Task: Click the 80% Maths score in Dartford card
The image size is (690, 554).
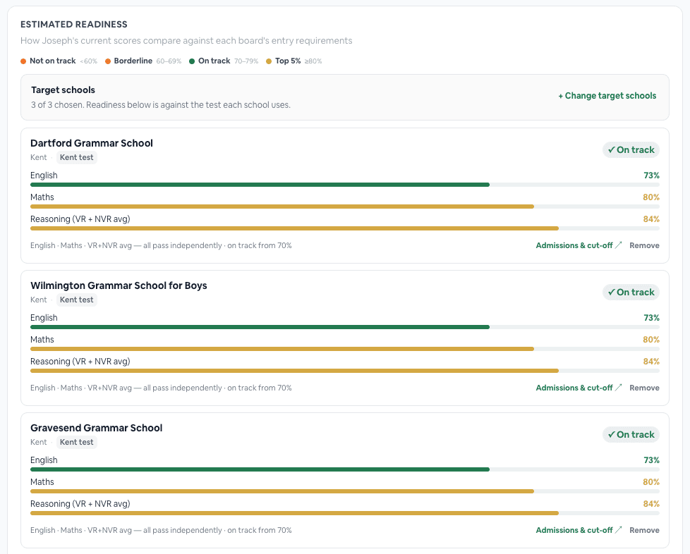Action: [651, 197]
